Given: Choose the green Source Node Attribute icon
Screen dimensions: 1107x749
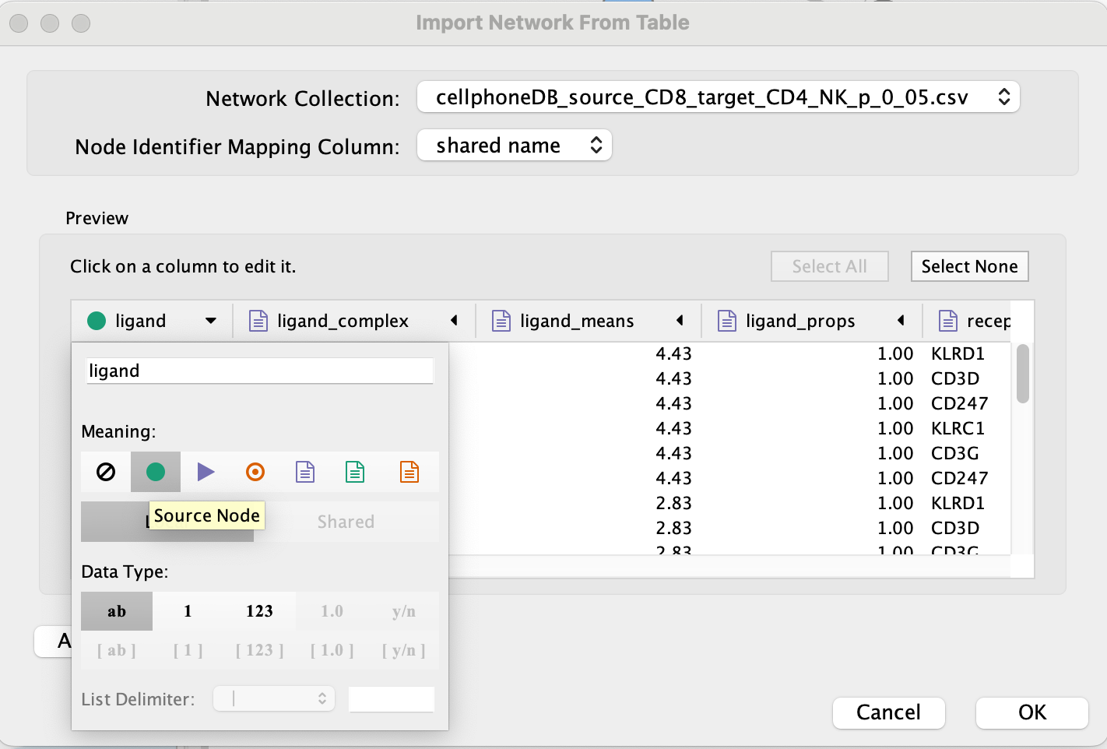Looking at the screenshot, I should [355, 472].
